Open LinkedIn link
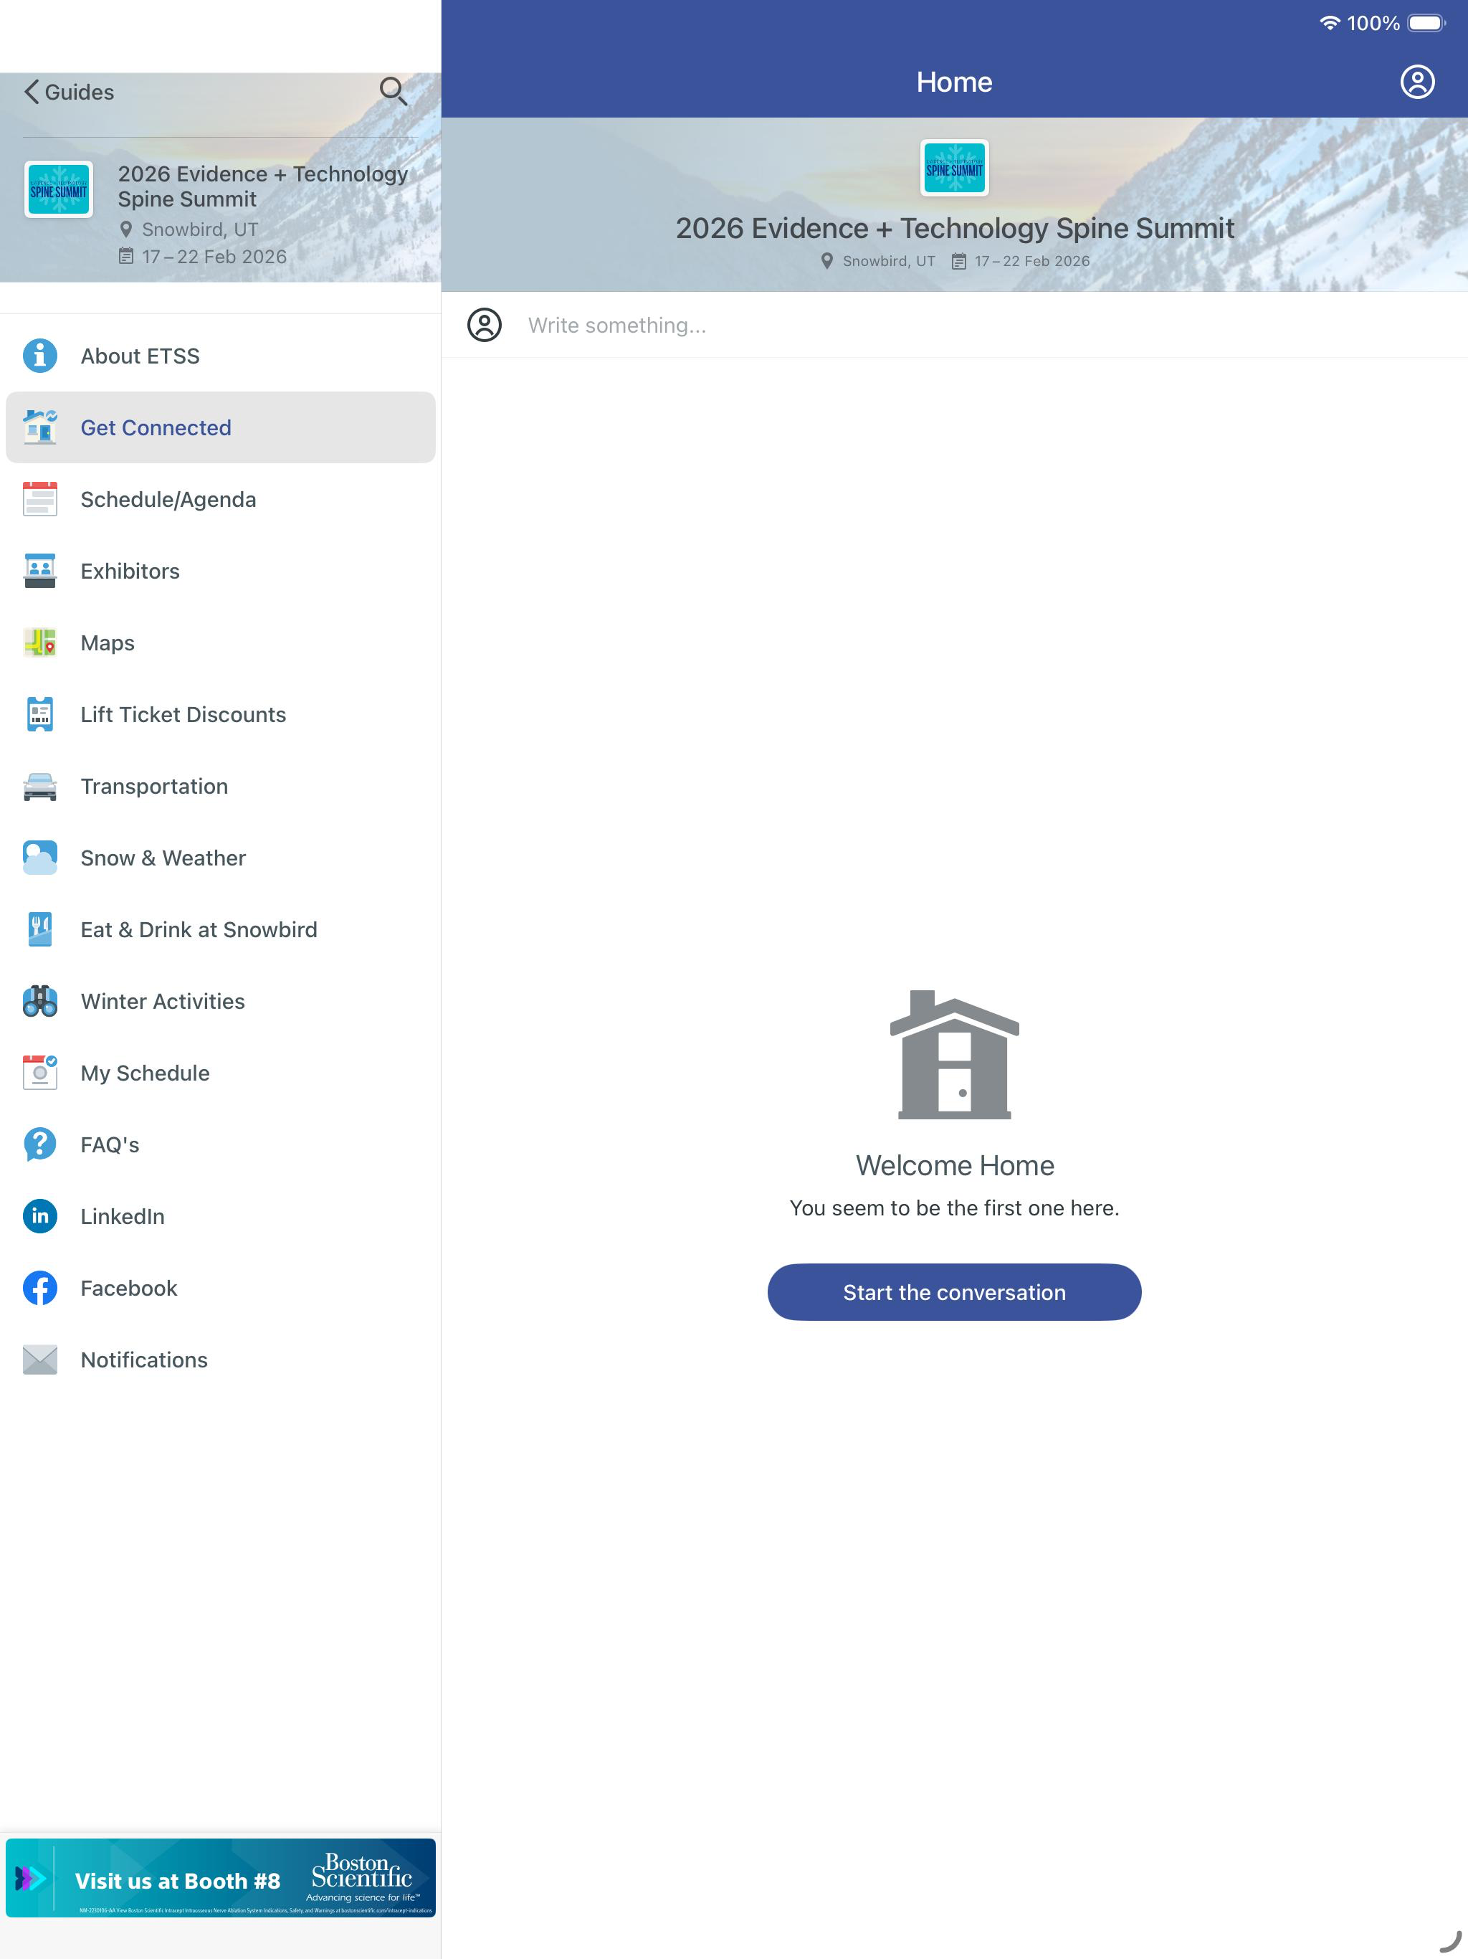1468x1959 pixels. (221, 1217)
